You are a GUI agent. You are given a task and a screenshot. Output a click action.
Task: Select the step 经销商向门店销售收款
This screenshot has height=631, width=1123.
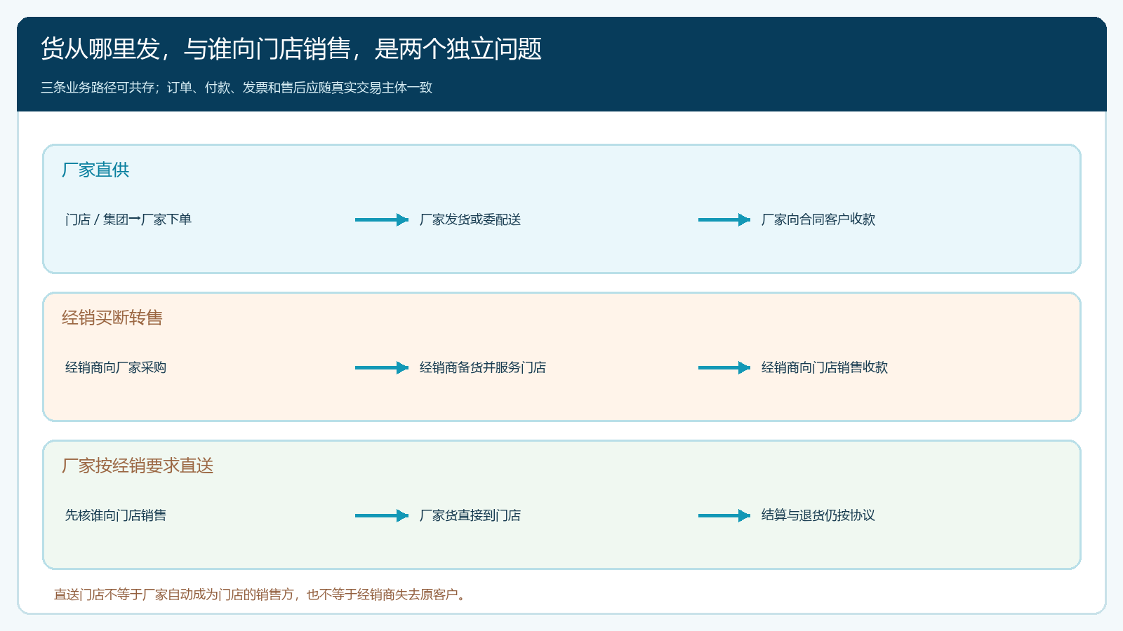click(825, 367)
